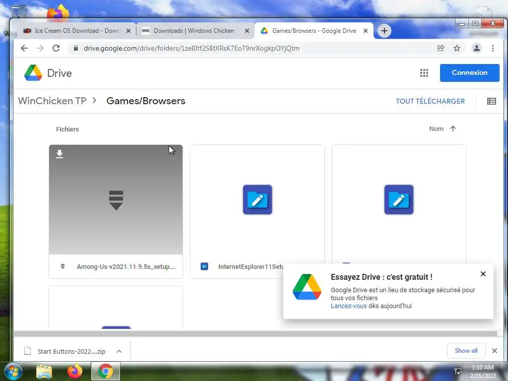Click the browser forward arrow
Image resolution: width=508 pixels, height=381 pixels.
pyautogui.click(x=40, y=48)
